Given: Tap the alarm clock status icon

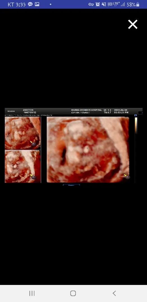Looking at the screenshot, I should (98, 4).
